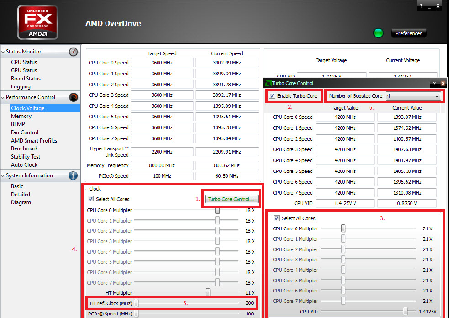The width and height of the screenshot is (449, 318).
Task: Click the HT ref. Clock (MHz) slider handle
Action: click(136, 303)
